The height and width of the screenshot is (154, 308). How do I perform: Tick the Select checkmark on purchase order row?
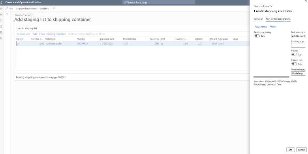(x=19, y=43)
